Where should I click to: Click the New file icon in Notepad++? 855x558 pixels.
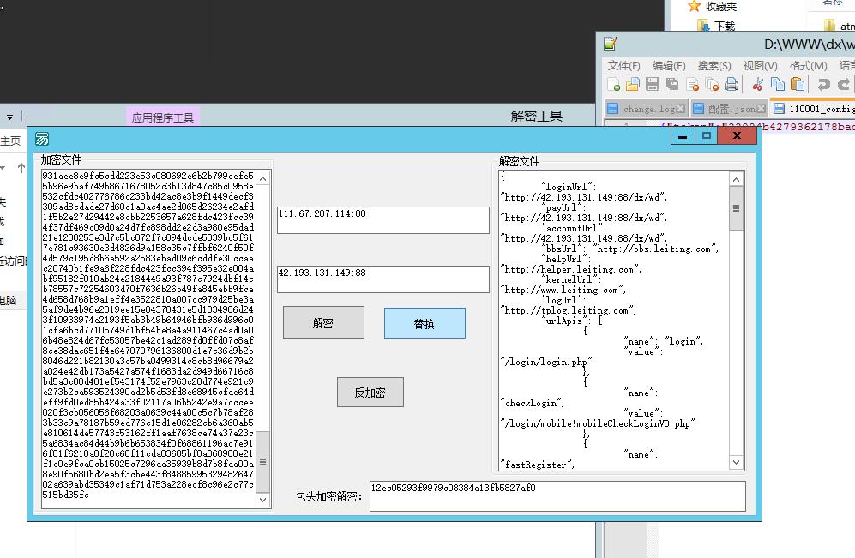614,84
